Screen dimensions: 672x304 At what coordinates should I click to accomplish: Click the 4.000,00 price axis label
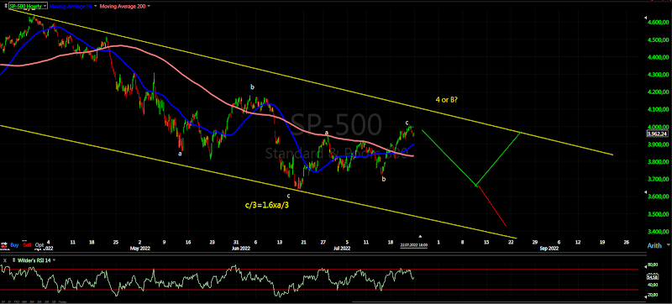658,127
